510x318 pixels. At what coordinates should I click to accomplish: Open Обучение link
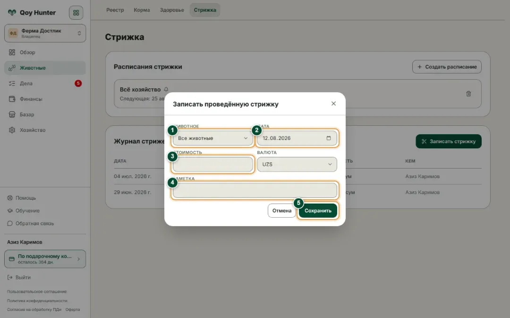coord(28,211)
